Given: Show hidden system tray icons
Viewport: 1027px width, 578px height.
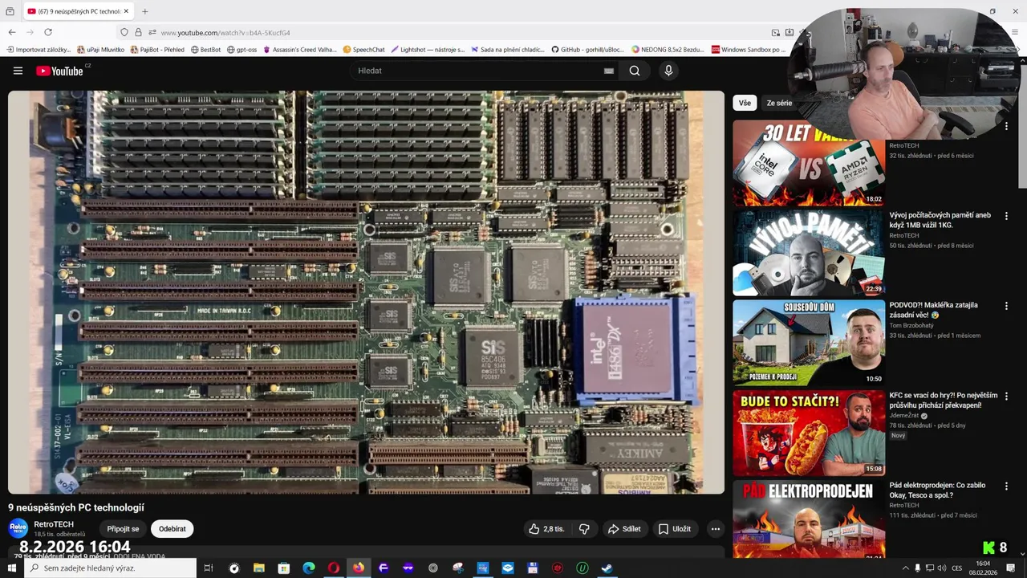Looking at the screenshot, I should (906, 568).
